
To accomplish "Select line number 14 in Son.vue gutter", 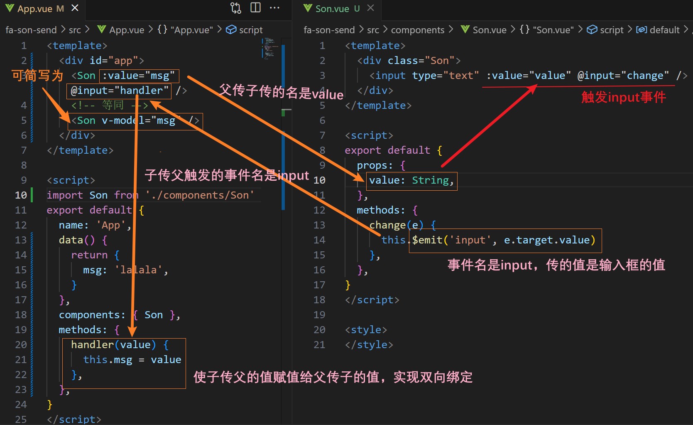I will point(319,240).
